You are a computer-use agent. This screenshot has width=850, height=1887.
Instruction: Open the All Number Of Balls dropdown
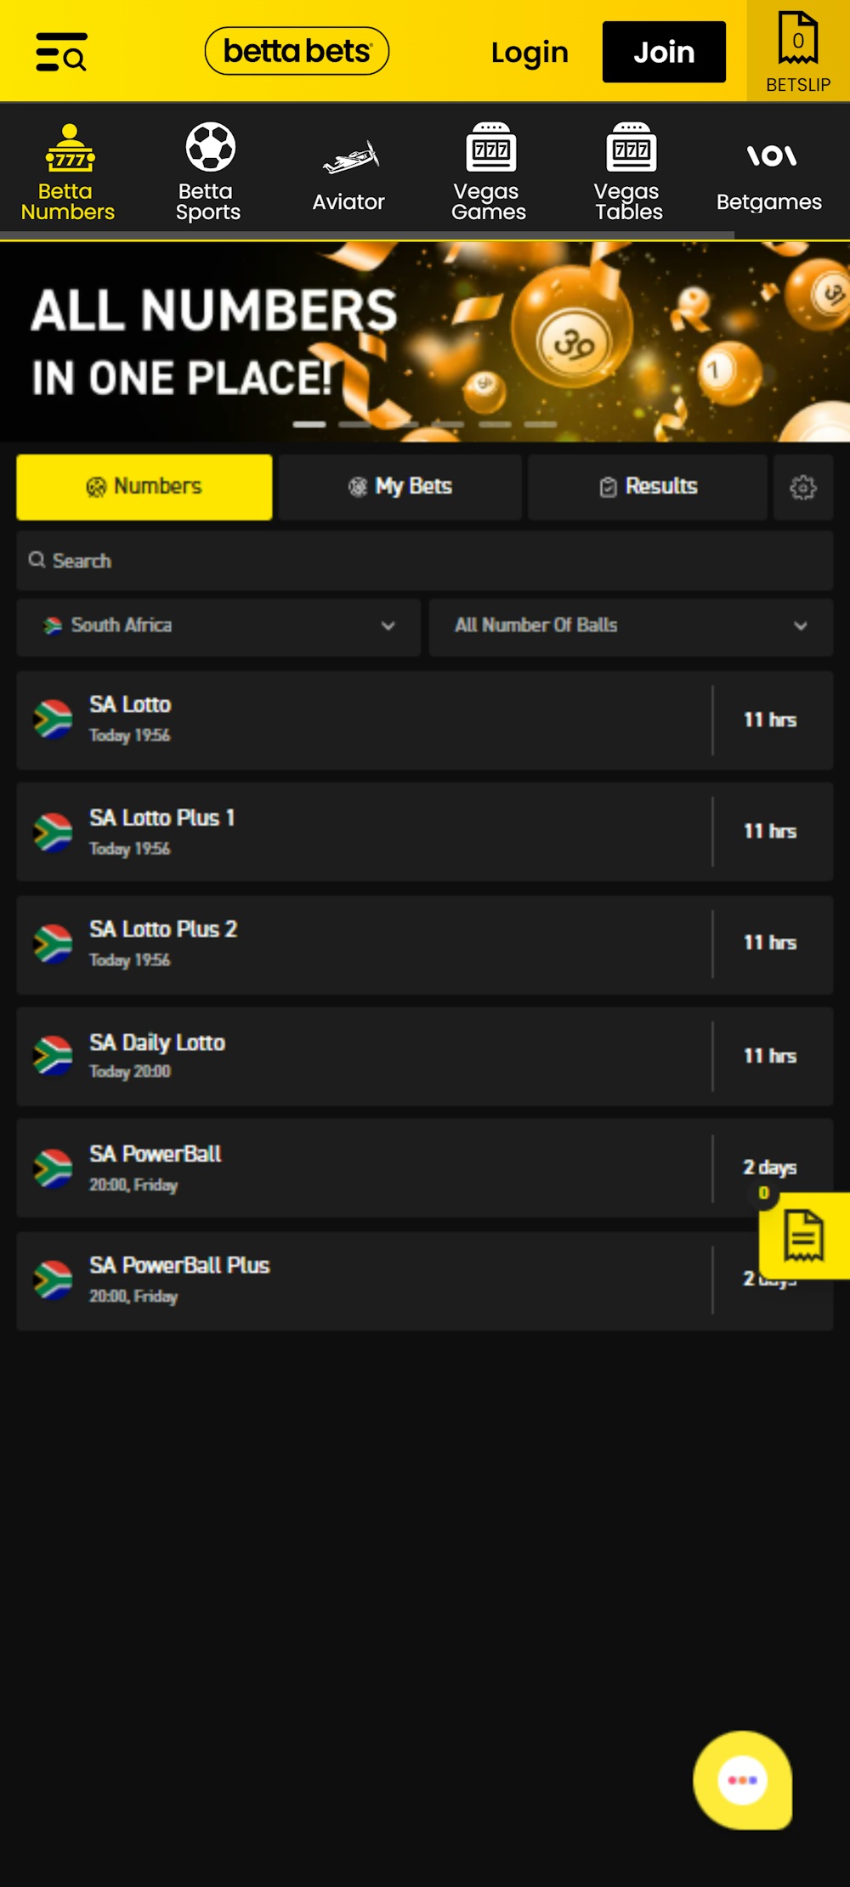632,627
